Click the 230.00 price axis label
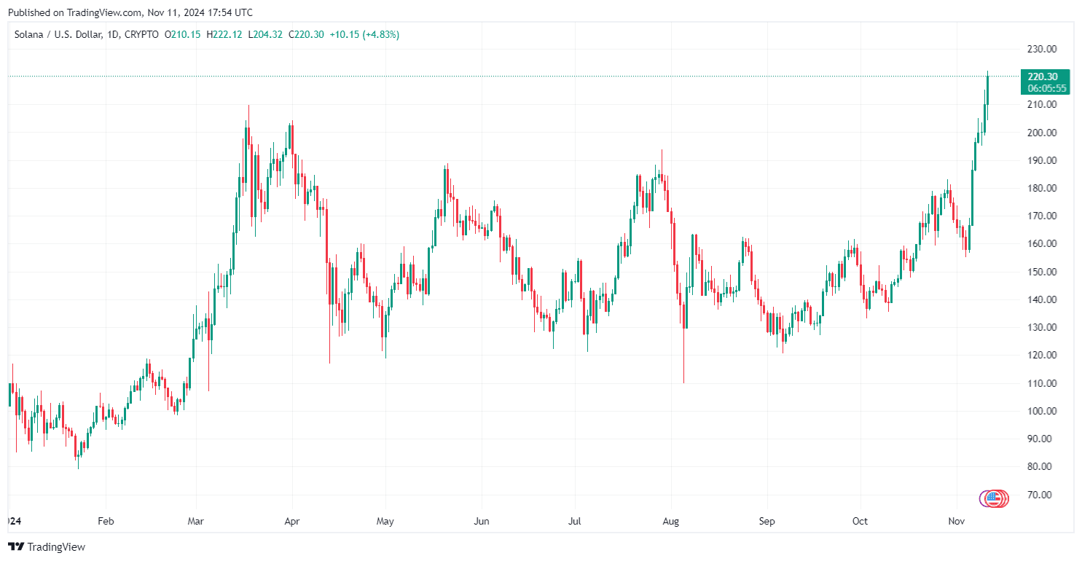The height and width of the screenshot is (561, 1082). pos(1042,49)
